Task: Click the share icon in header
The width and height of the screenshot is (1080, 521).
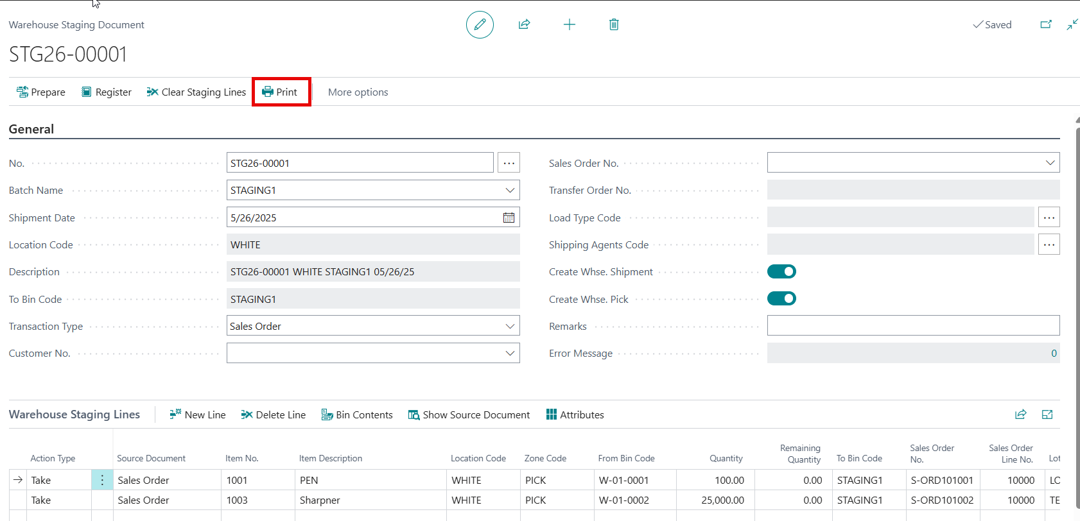Action: coord(524,25)
